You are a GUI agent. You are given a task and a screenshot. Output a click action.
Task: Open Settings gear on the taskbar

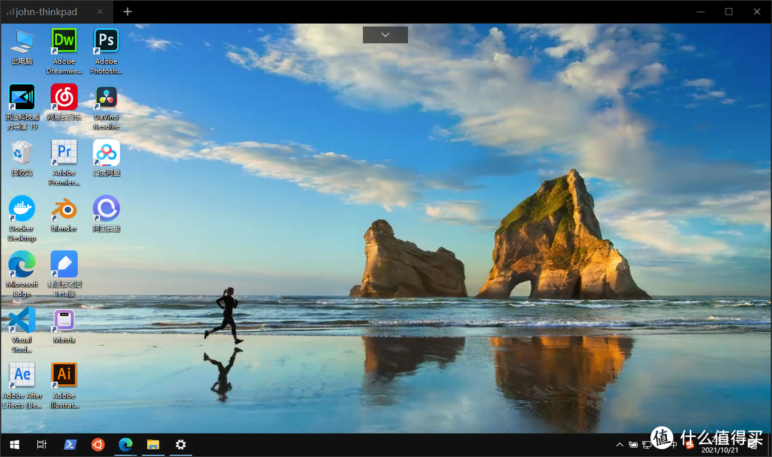click(x=181, y=445)
